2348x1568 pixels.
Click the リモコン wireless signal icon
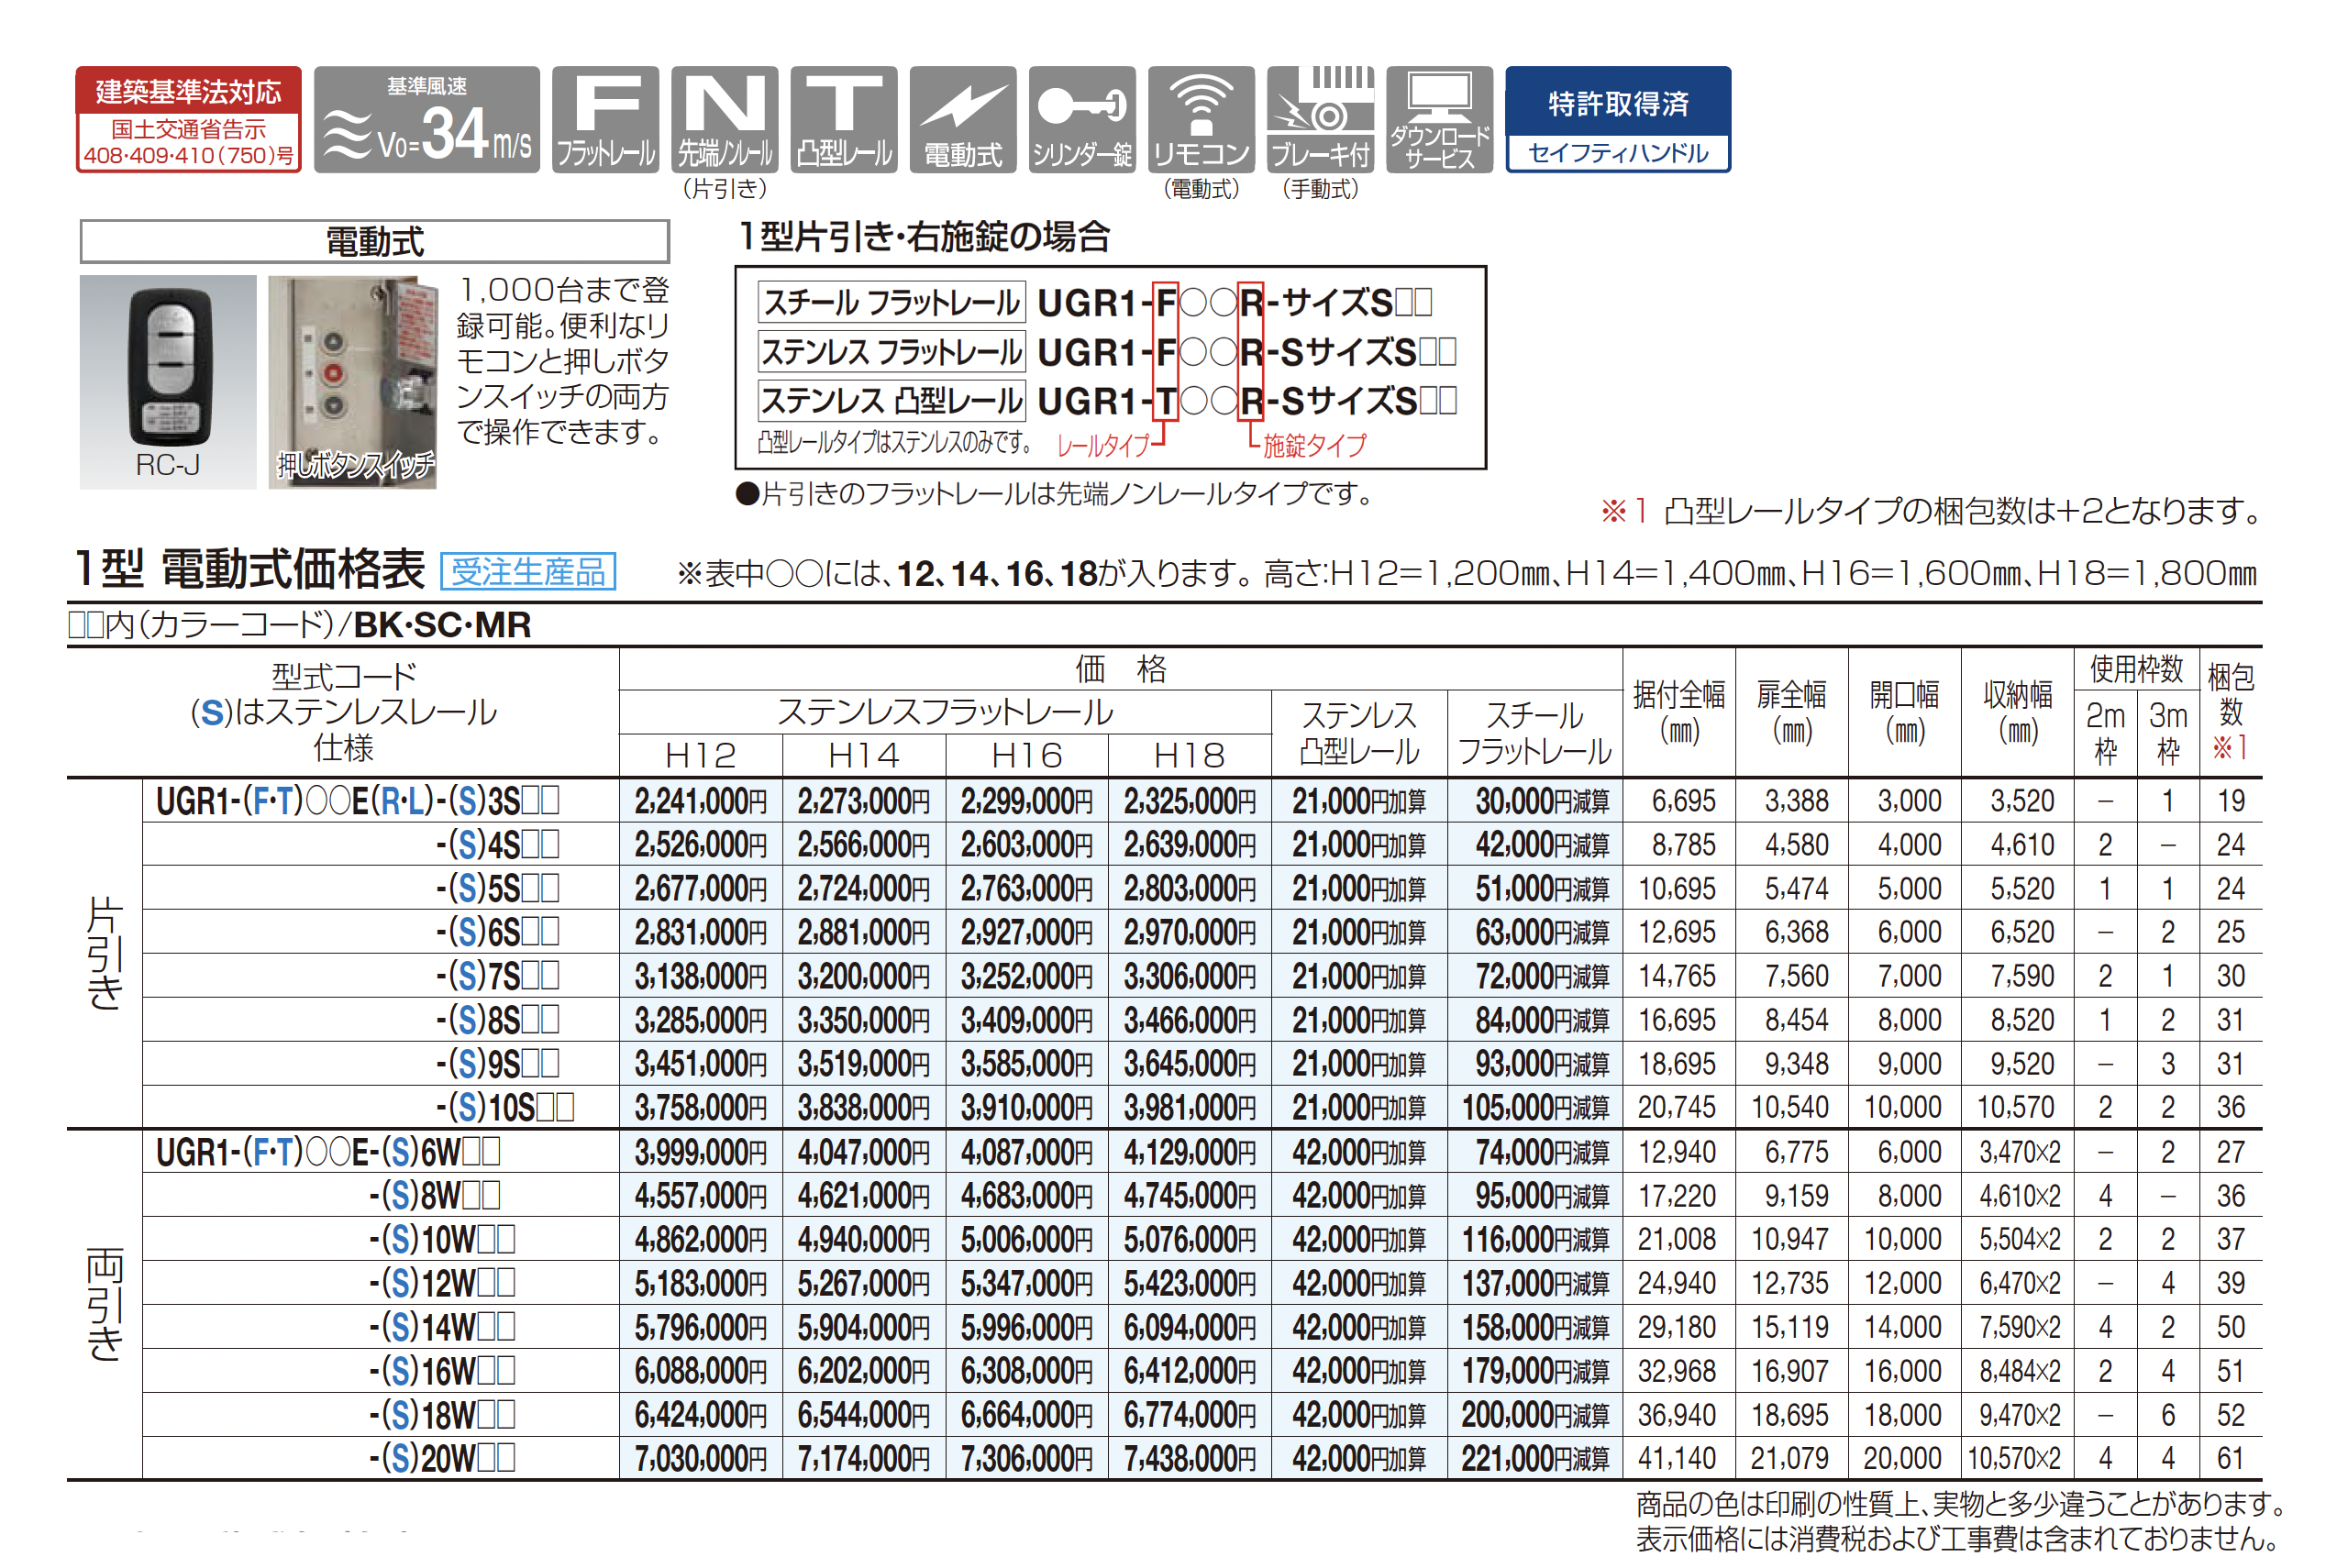pyautogui.click(x=1200, y=119)
